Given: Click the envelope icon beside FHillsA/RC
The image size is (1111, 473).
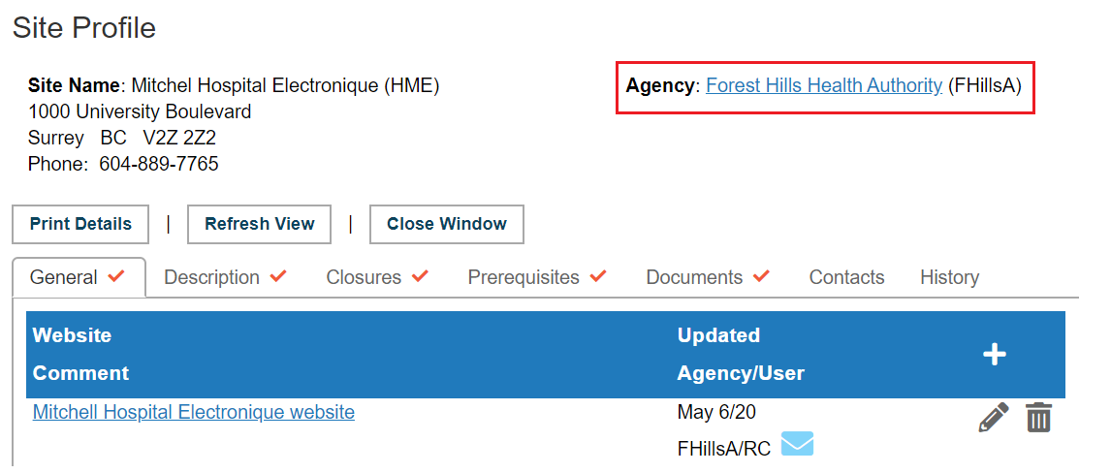Looking at the screenshot, I should pyautogui.click(x=797, y=444).
